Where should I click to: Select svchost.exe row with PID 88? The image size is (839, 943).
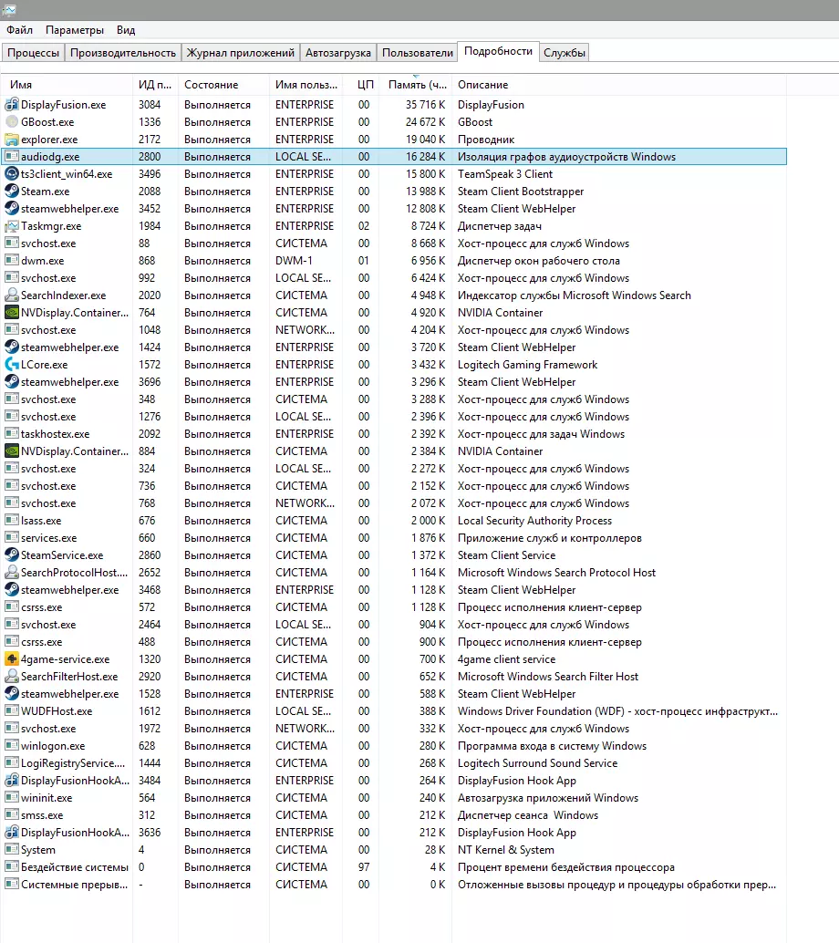(394, 244)
